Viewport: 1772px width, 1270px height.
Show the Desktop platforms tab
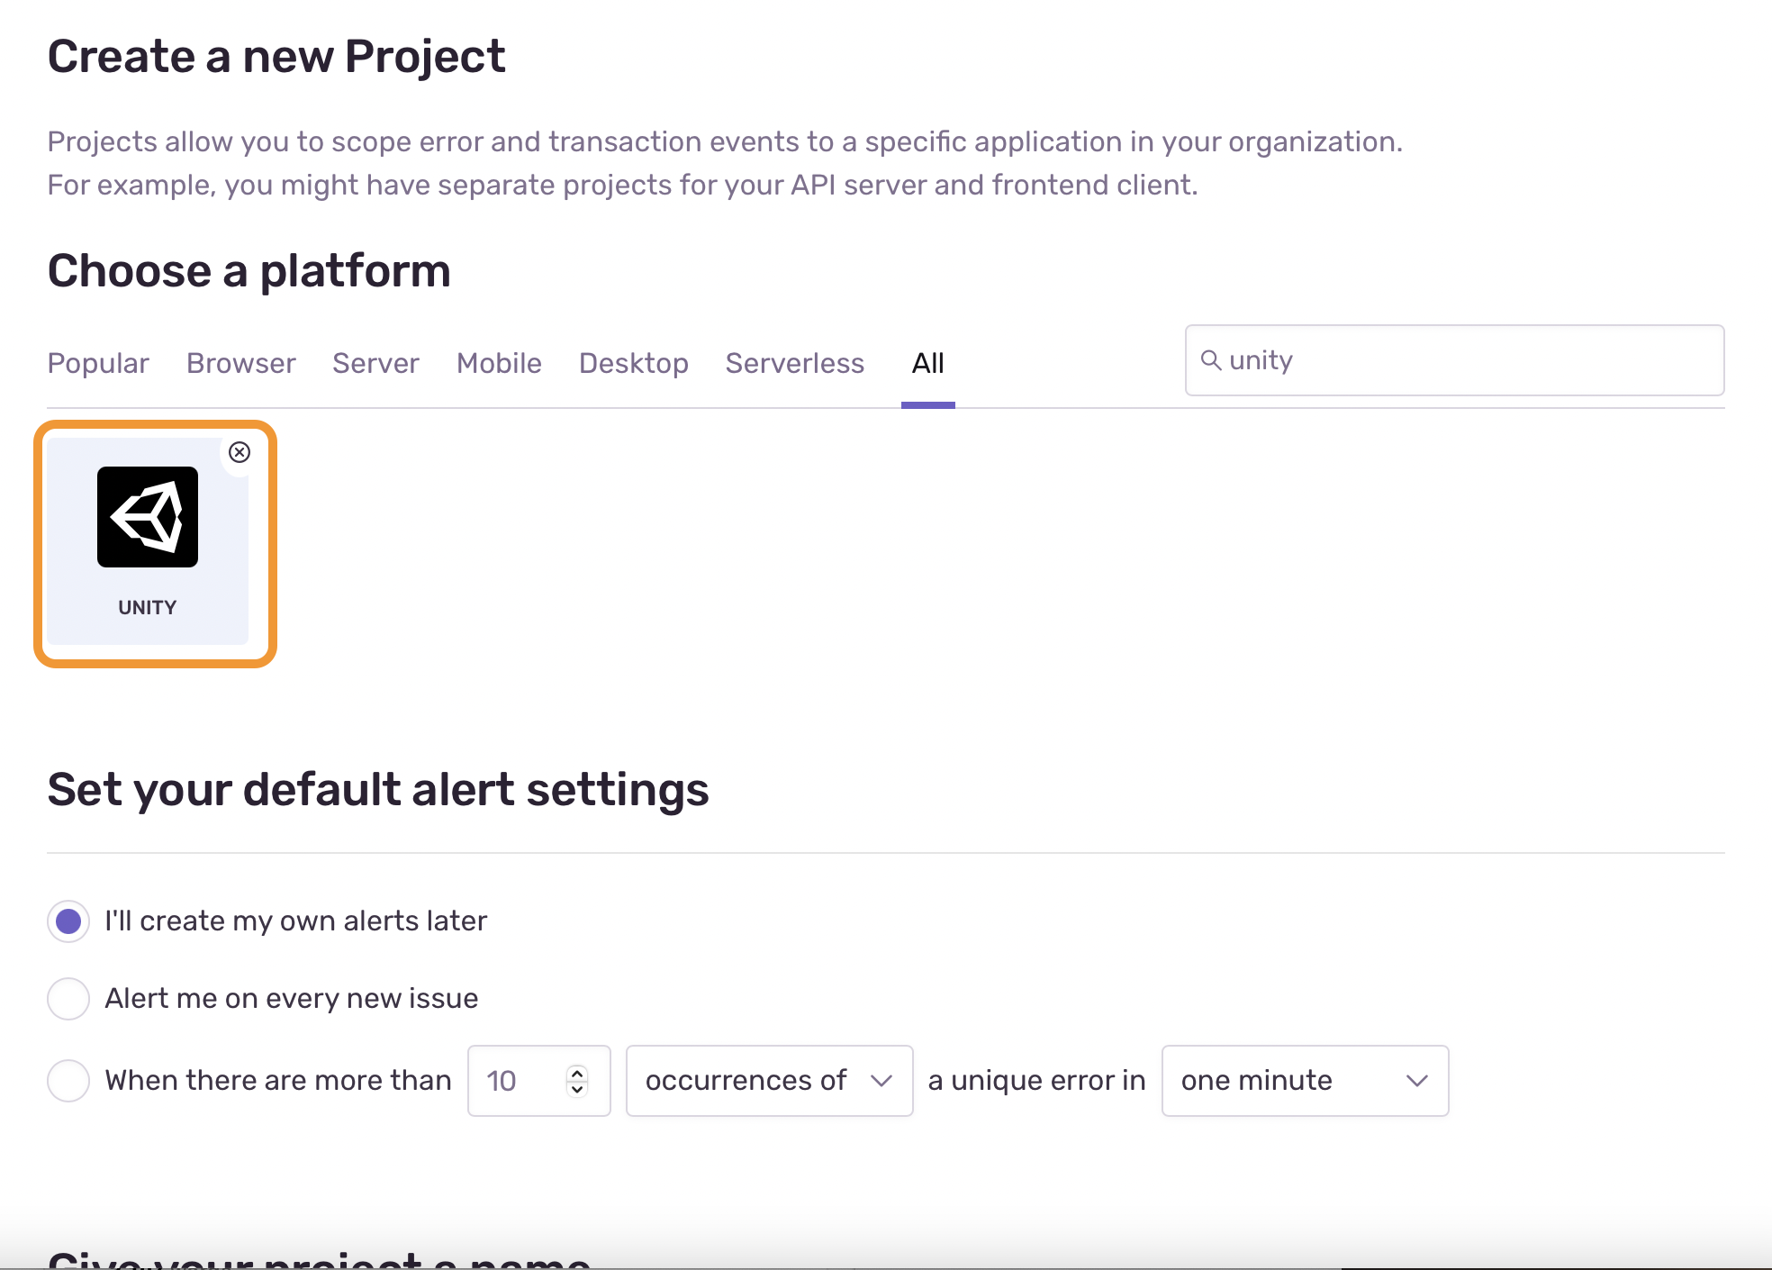(633, 363)
